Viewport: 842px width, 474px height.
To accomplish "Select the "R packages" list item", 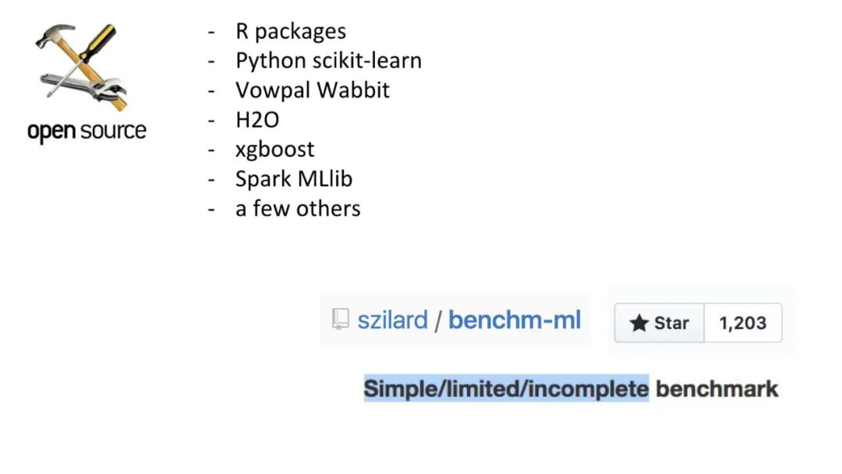I will pos(291,31).
